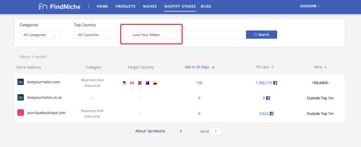Click the Colombia flag icon

(x=155, y=83)
